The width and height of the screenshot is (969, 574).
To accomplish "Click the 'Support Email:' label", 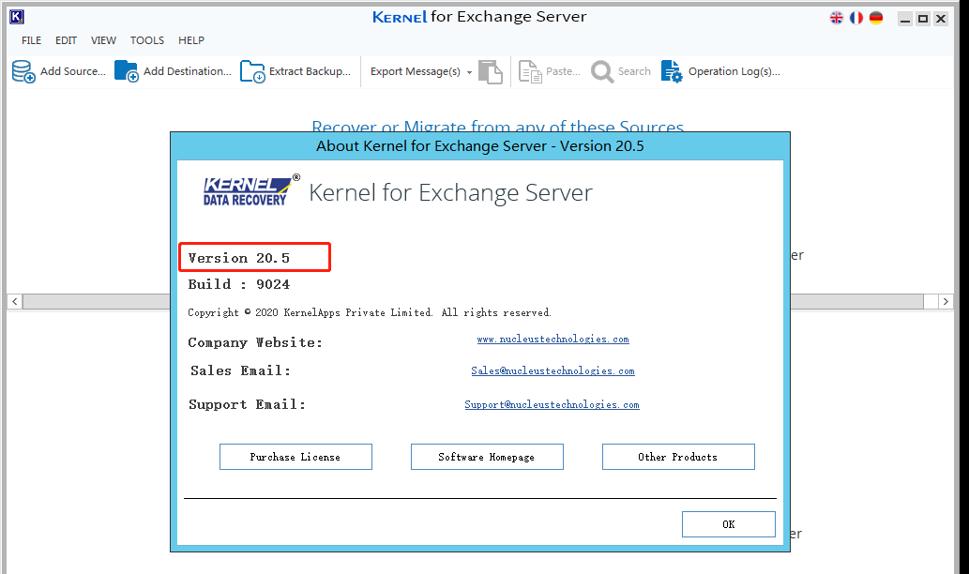I will tap(248, 404).
